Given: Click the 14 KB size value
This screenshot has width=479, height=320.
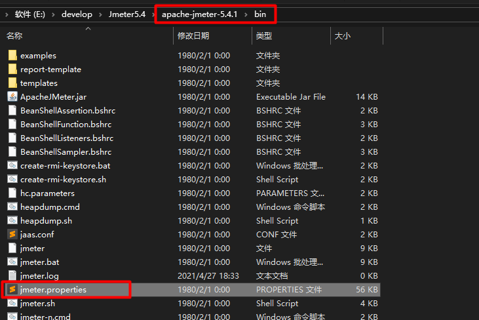Looking at the screenshot, I should coord(367,97).
